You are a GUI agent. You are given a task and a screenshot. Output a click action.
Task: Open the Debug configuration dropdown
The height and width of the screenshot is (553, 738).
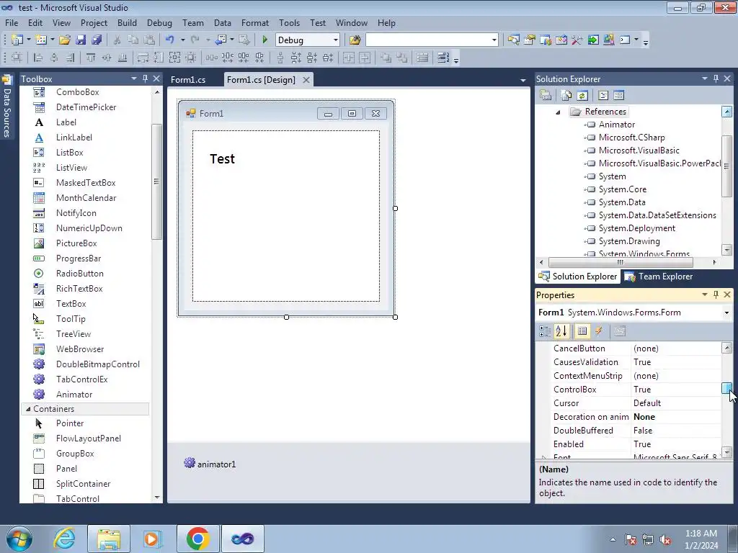point(336,40)
